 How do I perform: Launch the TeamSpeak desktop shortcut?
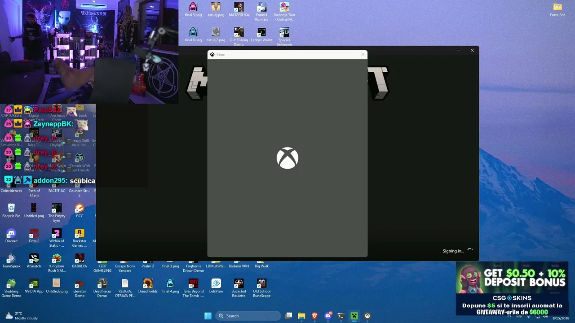click(x=11, y=261)
